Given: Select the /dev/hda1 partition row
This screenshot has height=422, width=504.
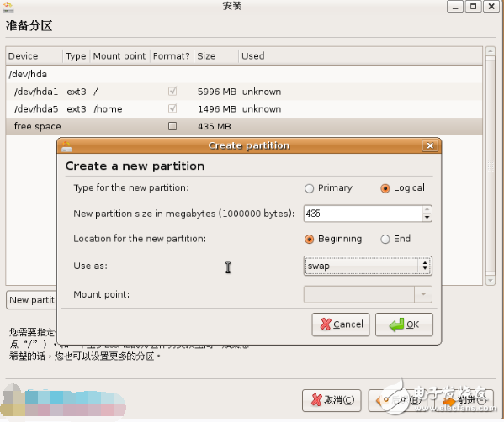Looking at the screenshot, I should coord(244,92).
